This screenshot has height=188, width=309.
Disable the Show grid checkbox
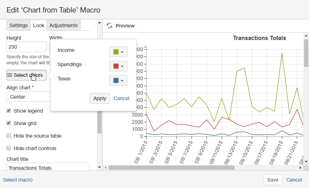tap(9, 123)
